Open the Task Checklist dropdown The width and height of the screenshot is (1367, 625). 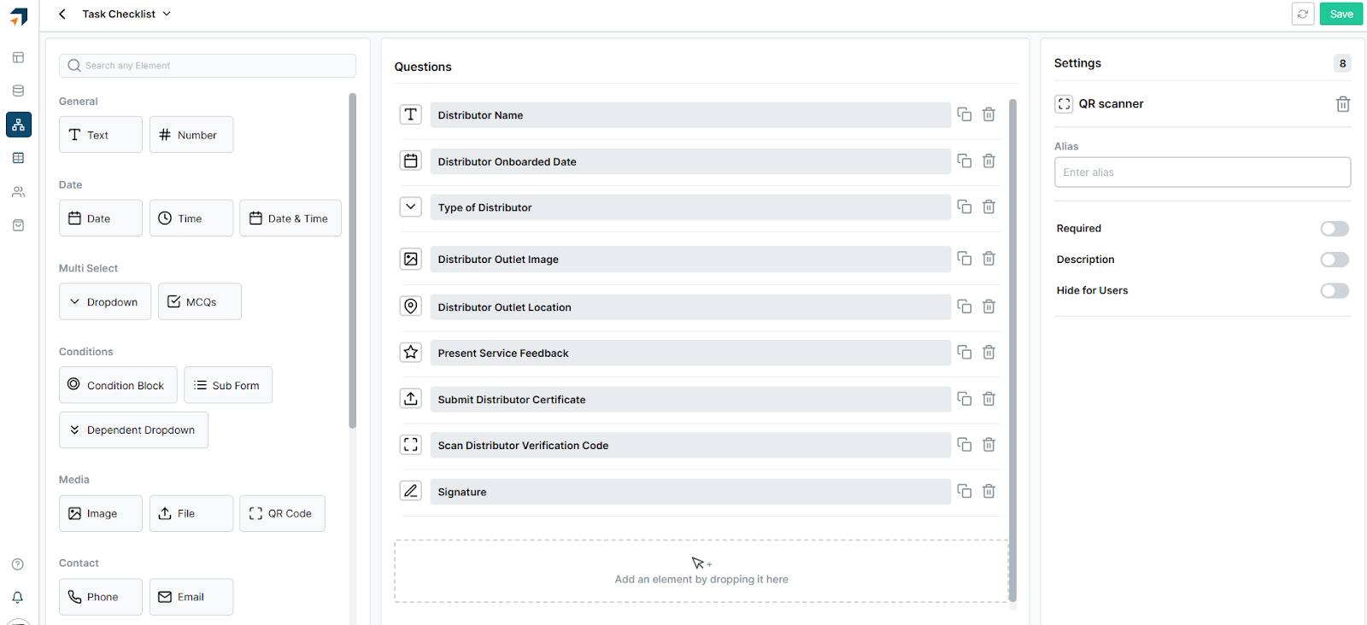167,14
